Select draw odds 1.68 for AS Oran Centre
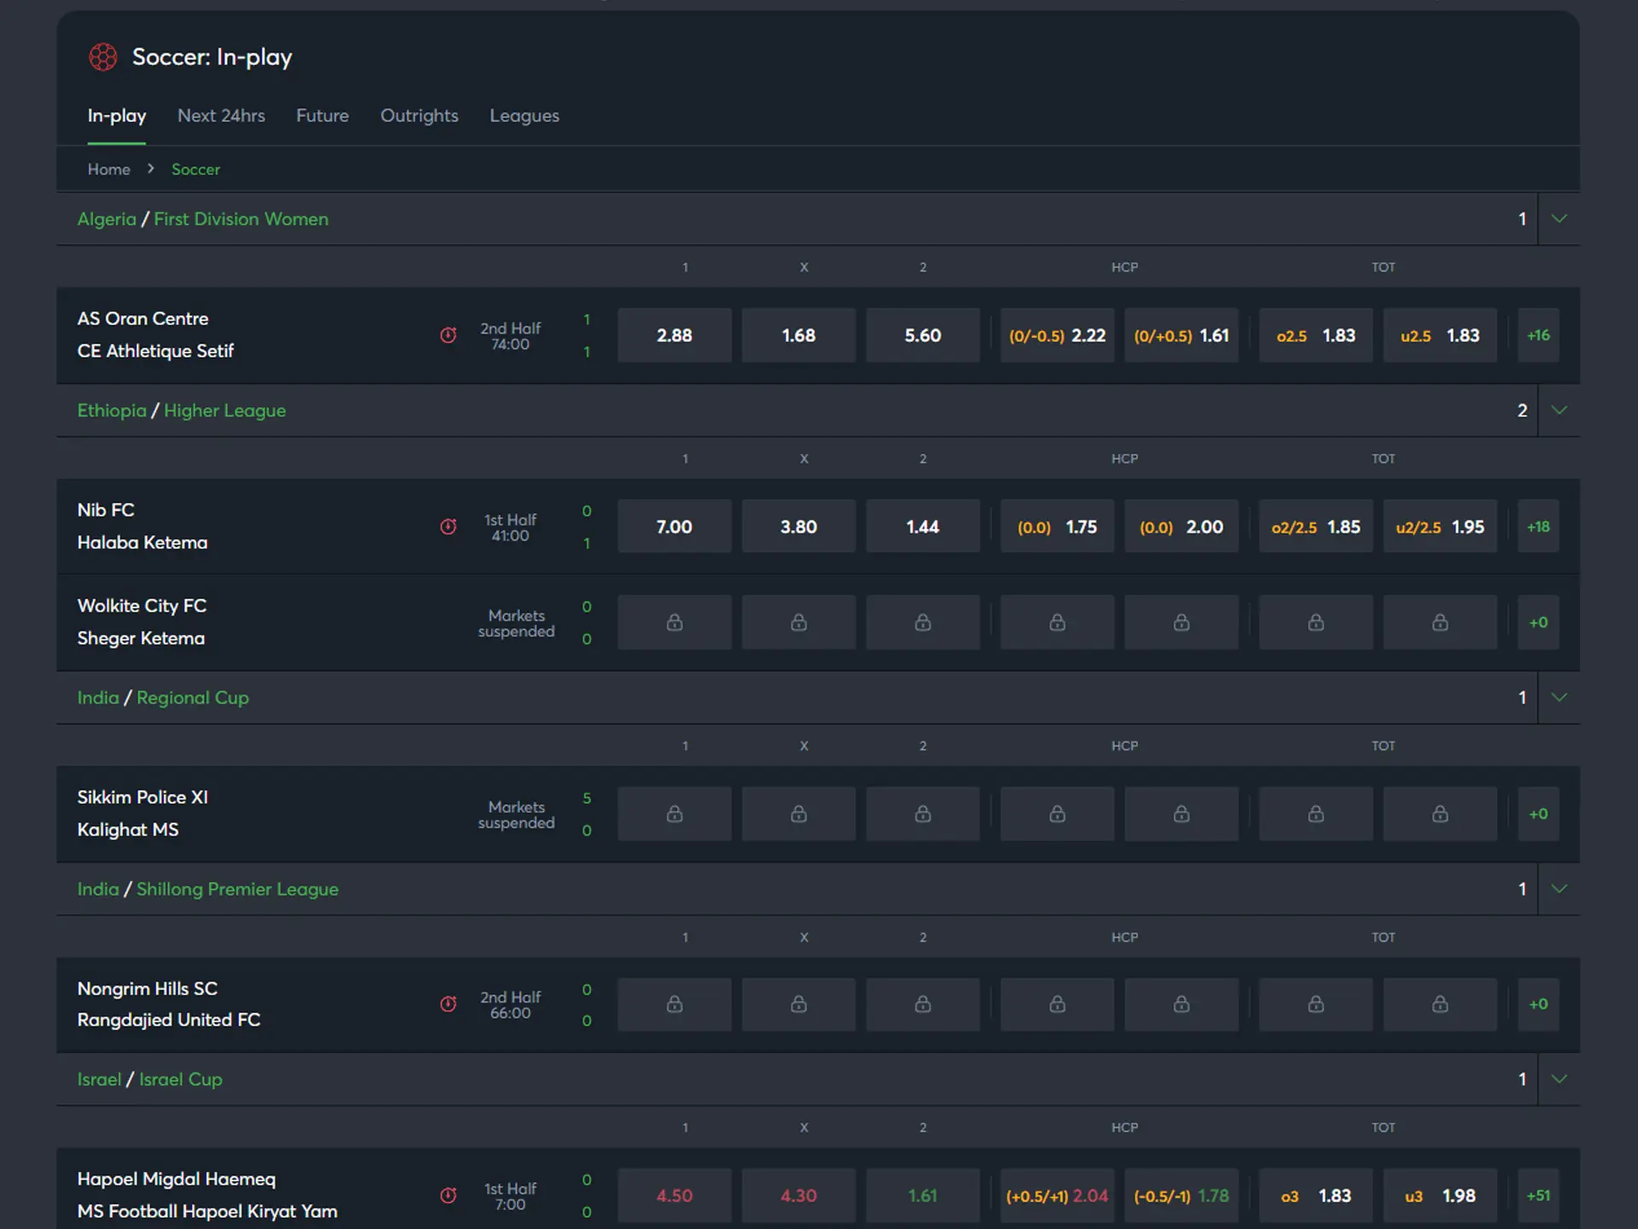 [799, 335]
